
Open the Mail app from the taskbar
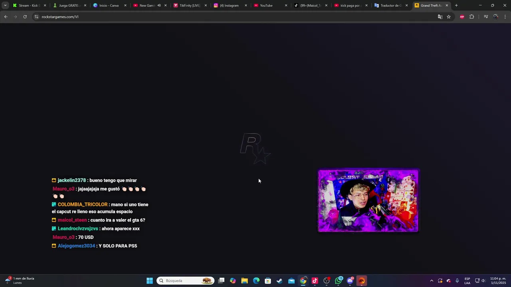click(x=291, y=281)
